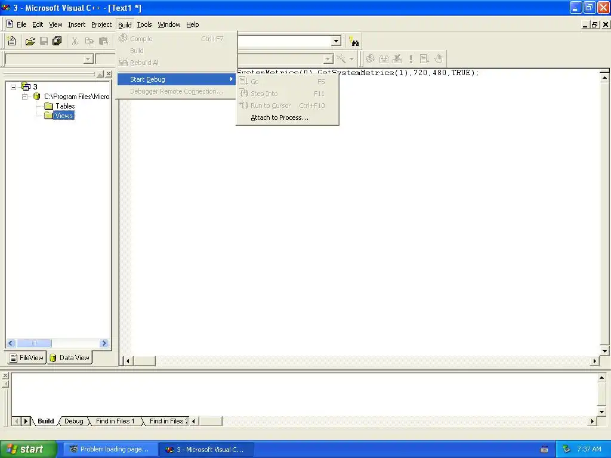The height and width of the screenshot is (458, 611).
Task: Switch to Problem loading page taskbar item
Action: pos(110,449)
